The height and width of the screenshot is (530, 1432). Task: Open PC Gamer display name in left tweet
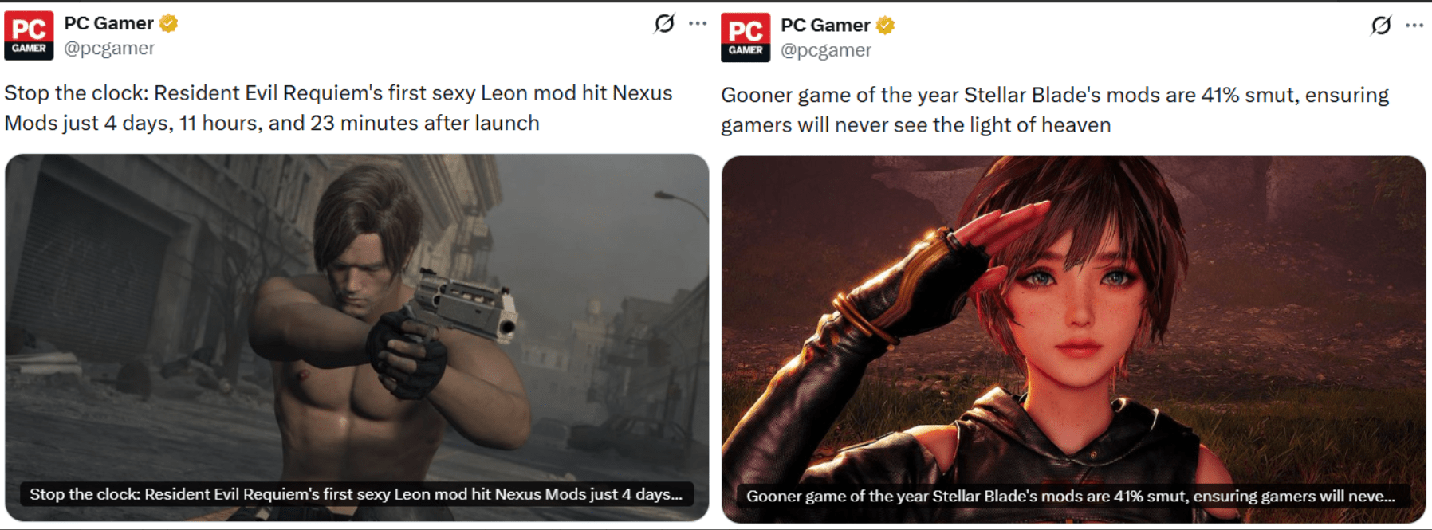[x=108, y=23]
